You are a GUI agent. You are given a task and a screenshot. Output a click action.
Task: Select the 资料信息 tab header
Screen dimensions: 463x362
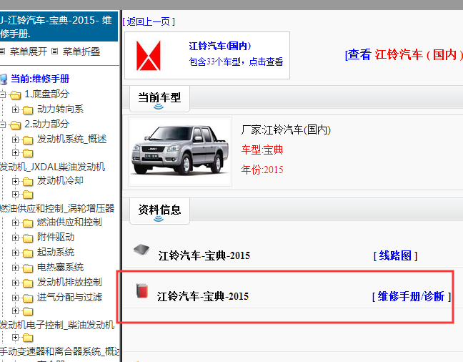[x=159, y=211]
